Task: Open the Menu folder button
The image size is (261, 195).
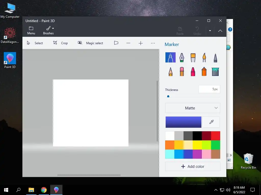Action: point(31,30)
